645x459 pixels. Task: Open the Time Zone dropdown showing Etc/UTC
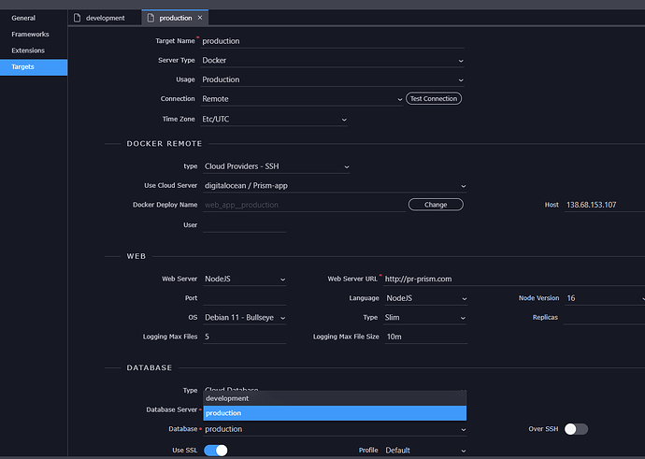[x=274, y=120]
